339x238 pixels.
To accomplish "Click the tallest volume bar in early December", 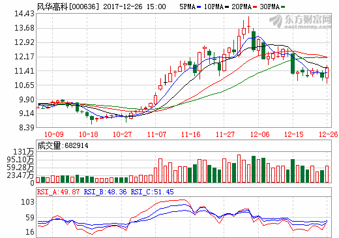I will point(239,168).
